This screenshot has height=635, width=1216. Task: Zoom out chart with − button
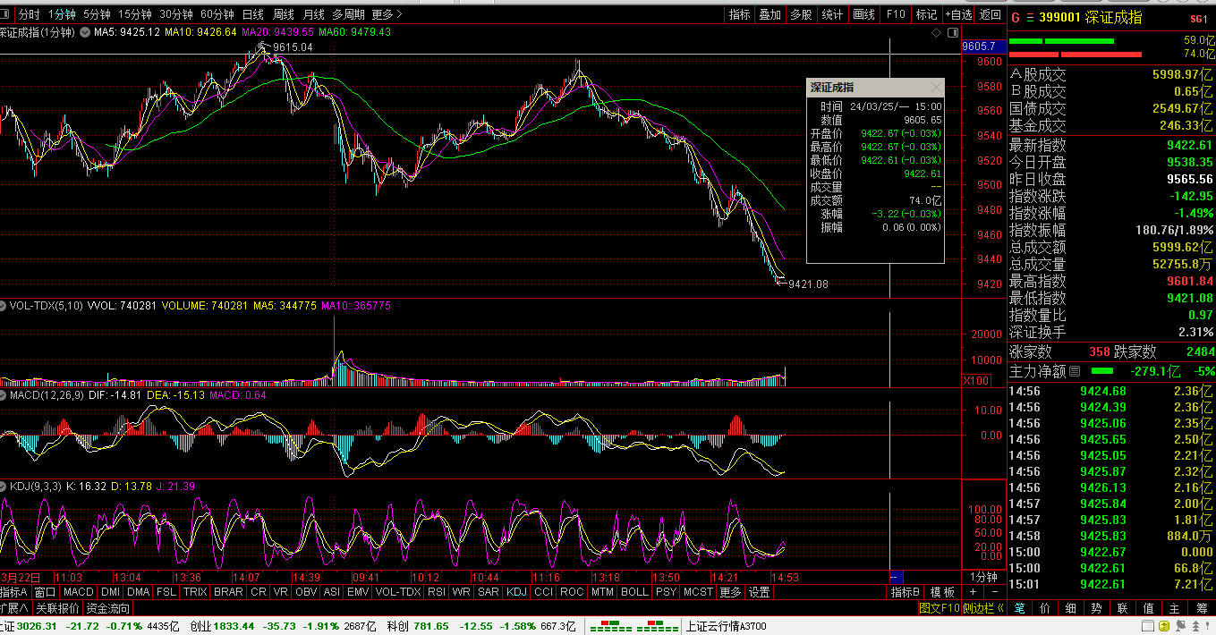(x=994, y=592)
